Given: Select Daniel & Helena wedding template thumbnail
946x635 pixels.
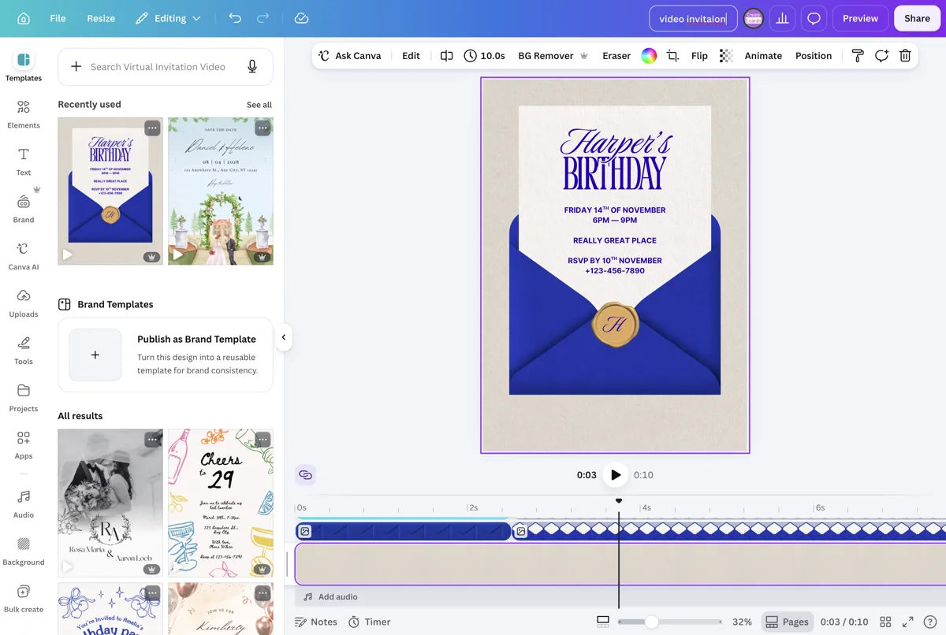Looking at the screenshot, I should 221,191.
